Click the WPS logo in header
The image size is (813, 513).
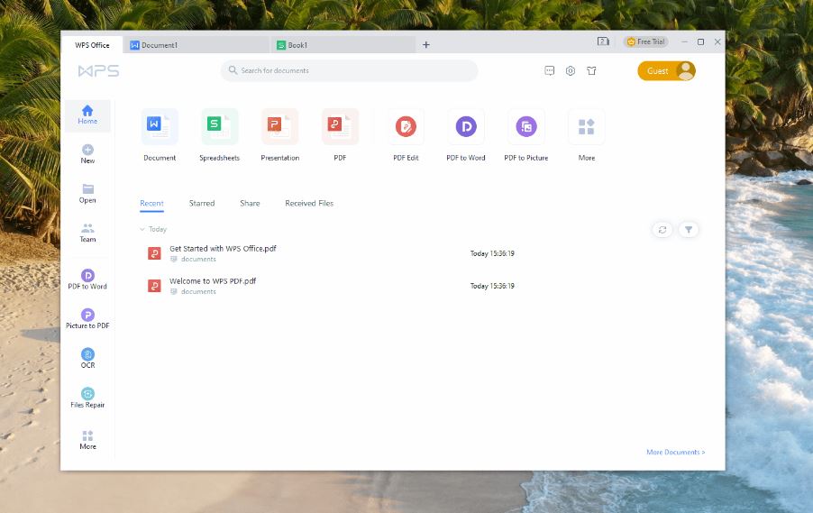click(98, 70)
